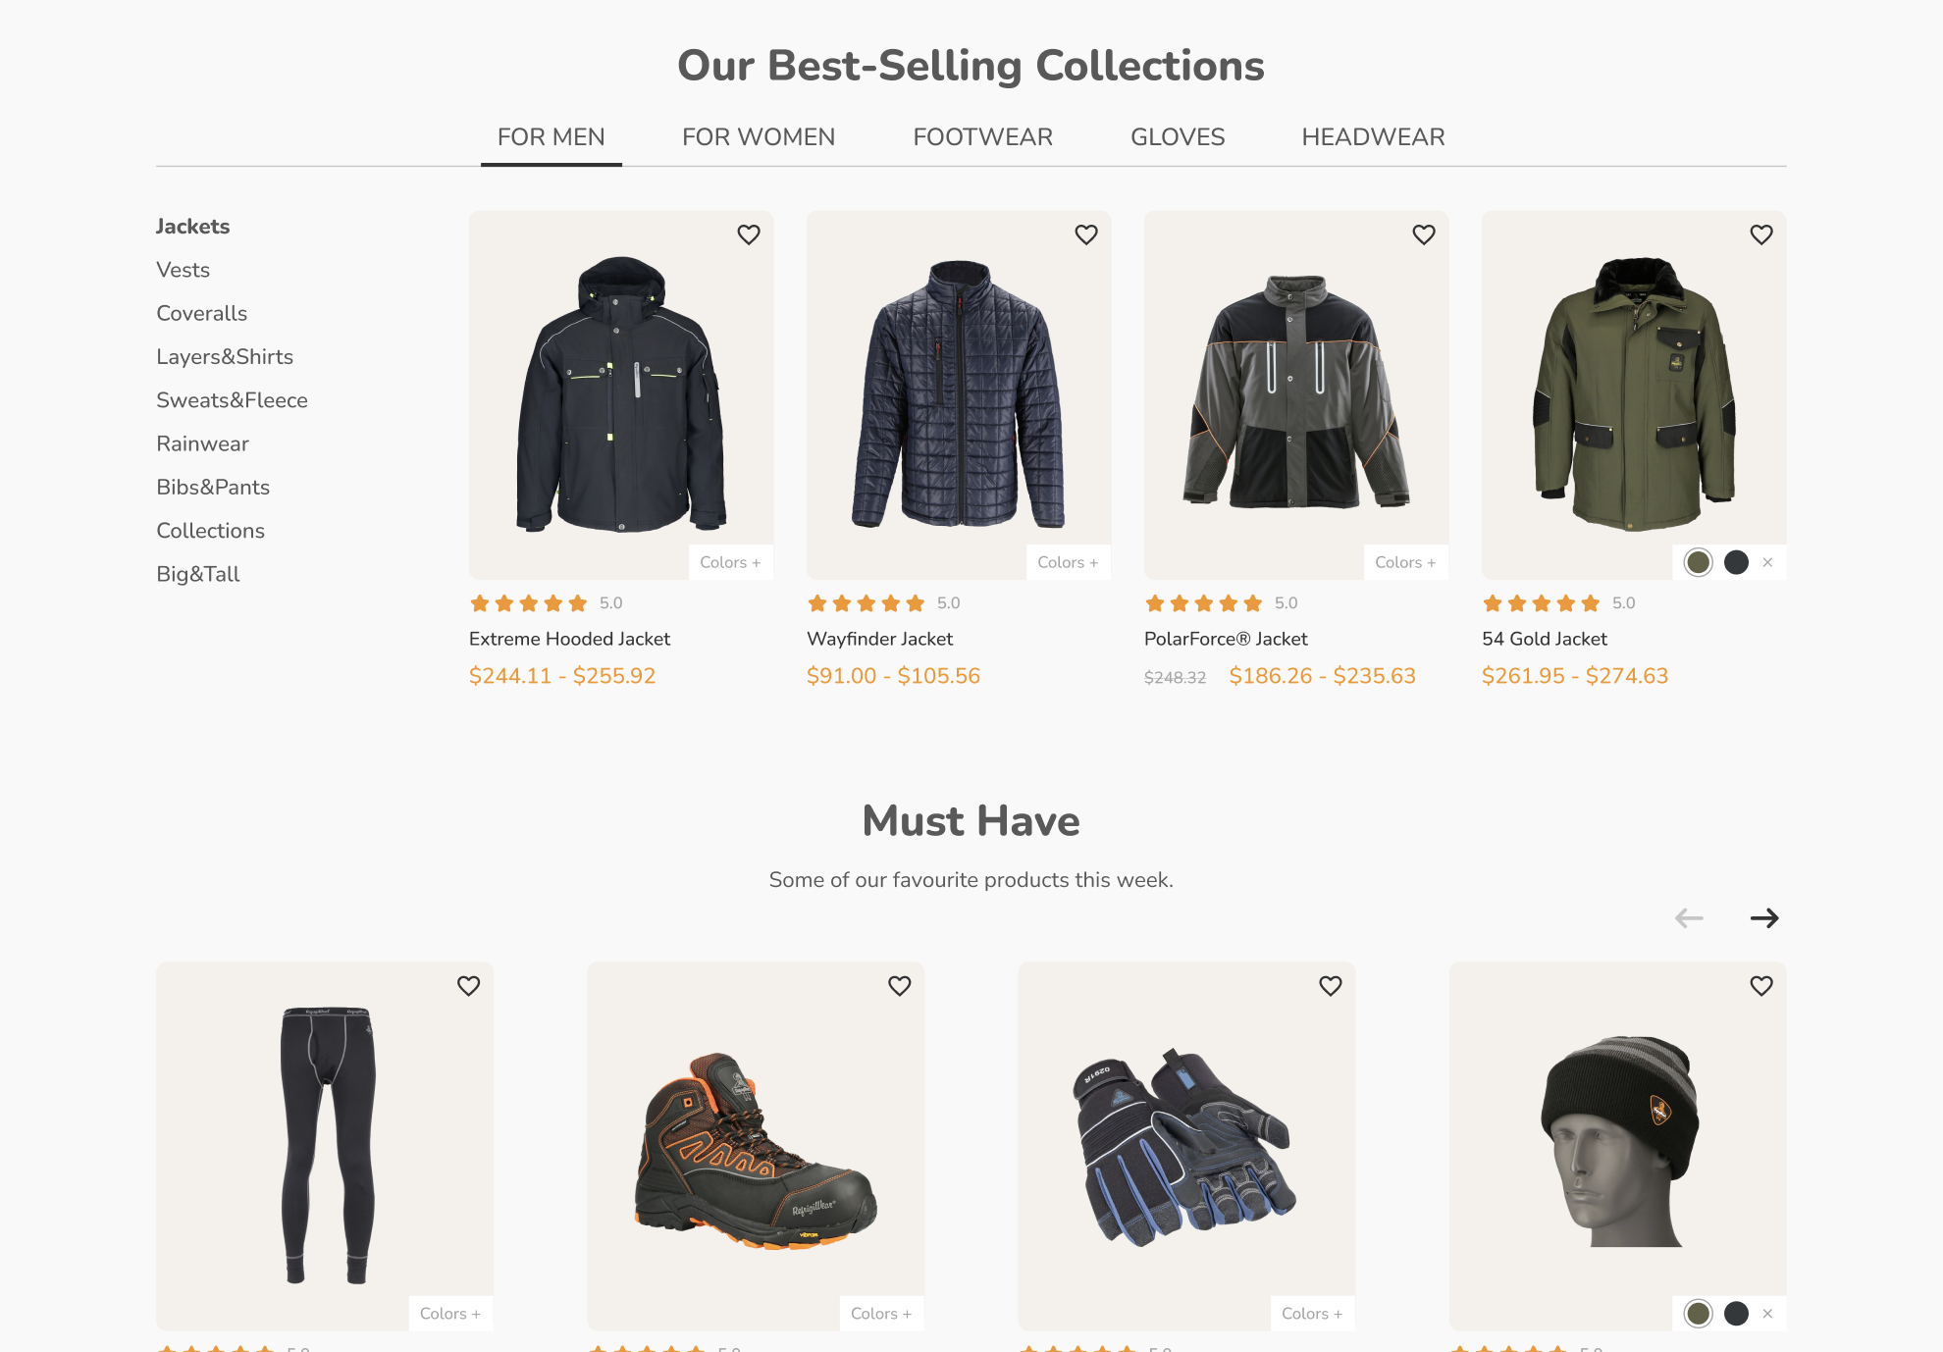This screenshot has height=1352, width=1943.
Task: Expand Colors on Extreme Hooded Jacket
Action: (731, 562)
